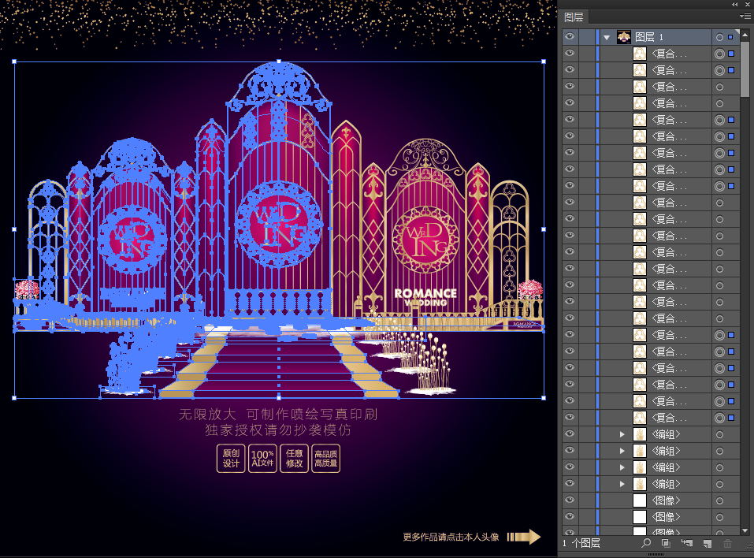Select the 图层 1 layer name

[649, 37]
